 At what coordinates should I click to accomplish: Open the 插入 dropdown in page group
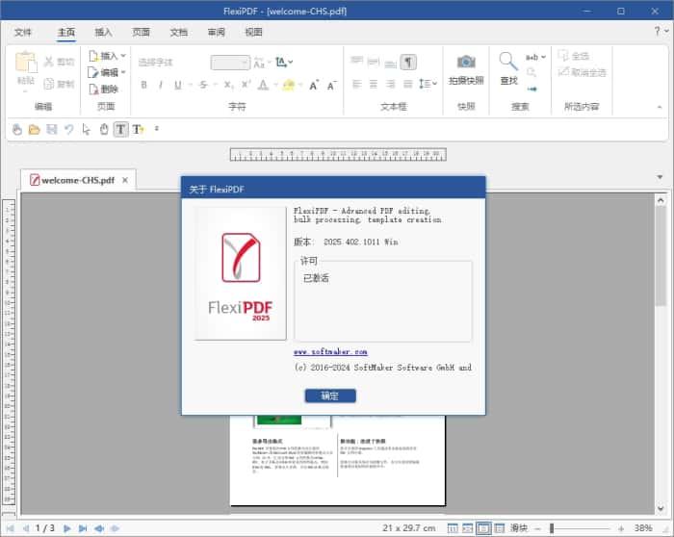108,56
